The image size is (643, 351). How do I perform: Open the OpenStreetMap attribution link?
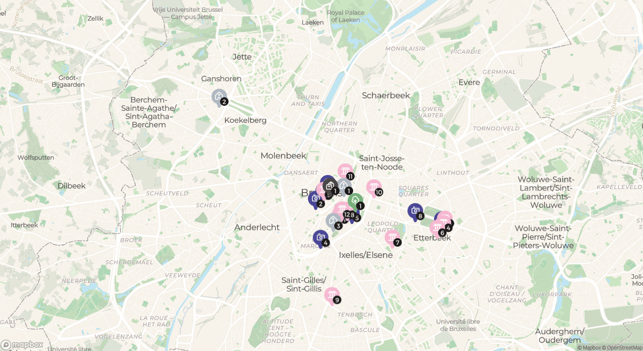click(x=622, y=347)
